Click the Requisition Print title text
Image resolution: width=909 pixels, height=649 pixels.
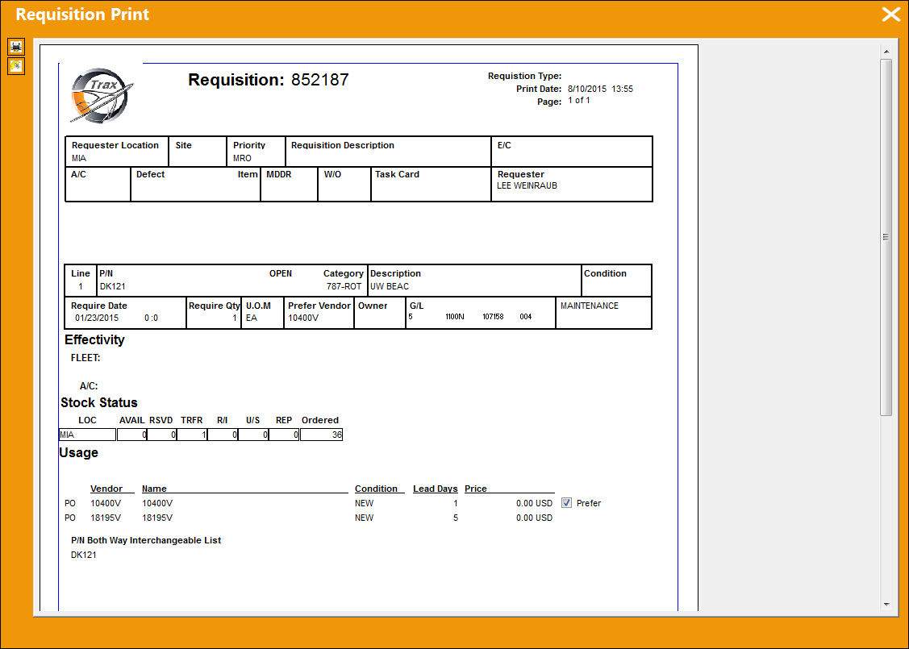tap(82, 15)
